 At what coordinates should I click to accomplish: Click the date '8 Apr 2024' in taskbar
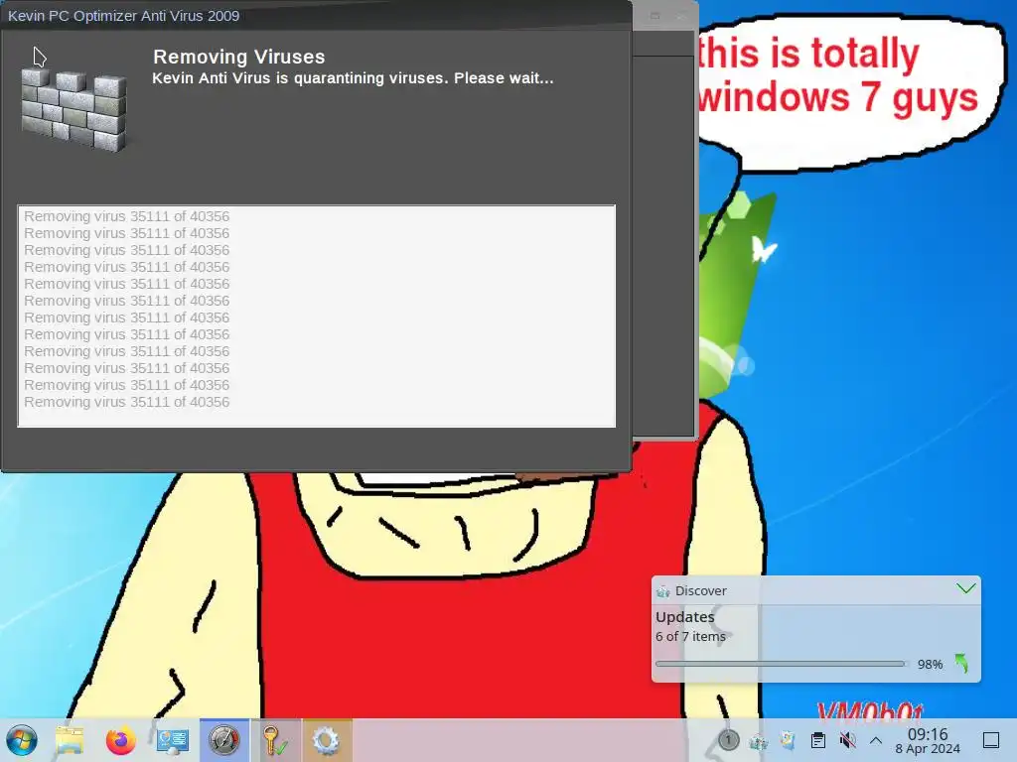click(x=928, y=748)
